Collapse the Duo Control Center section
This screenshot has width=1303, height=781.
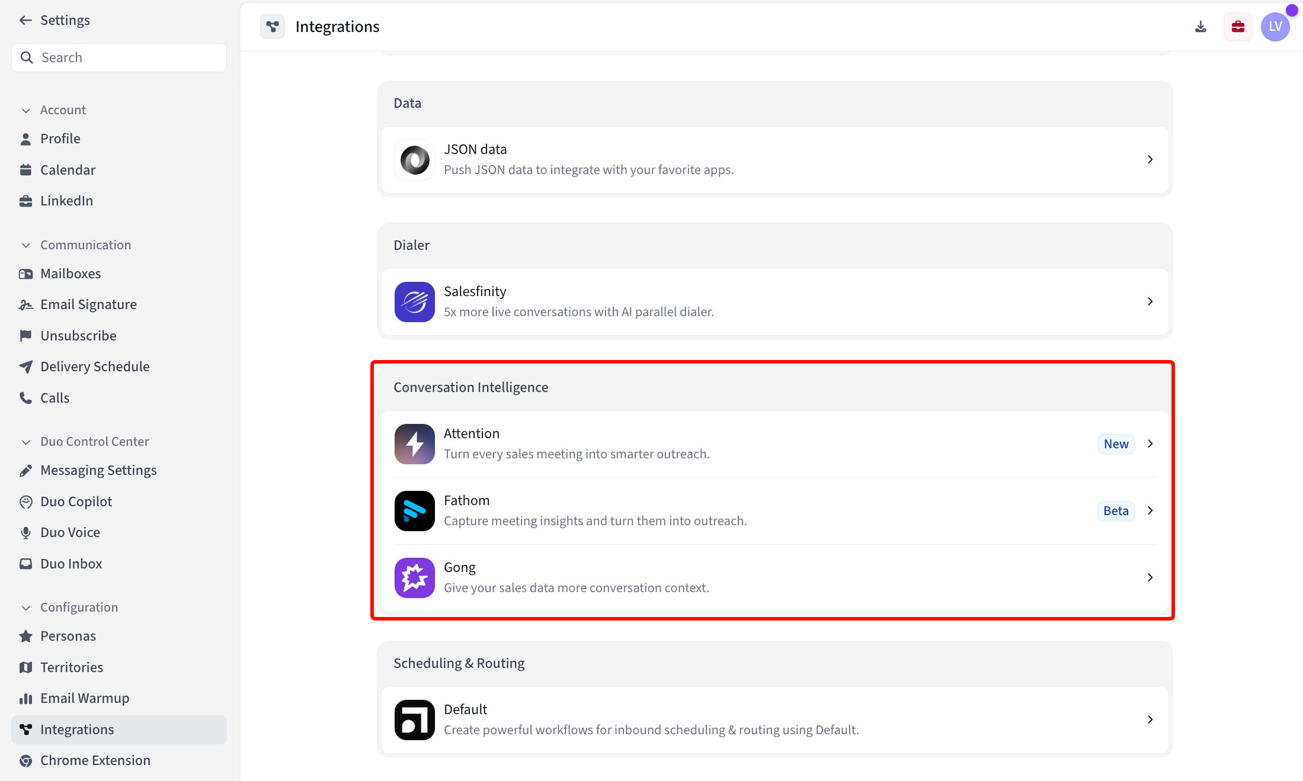pos(26,442)
